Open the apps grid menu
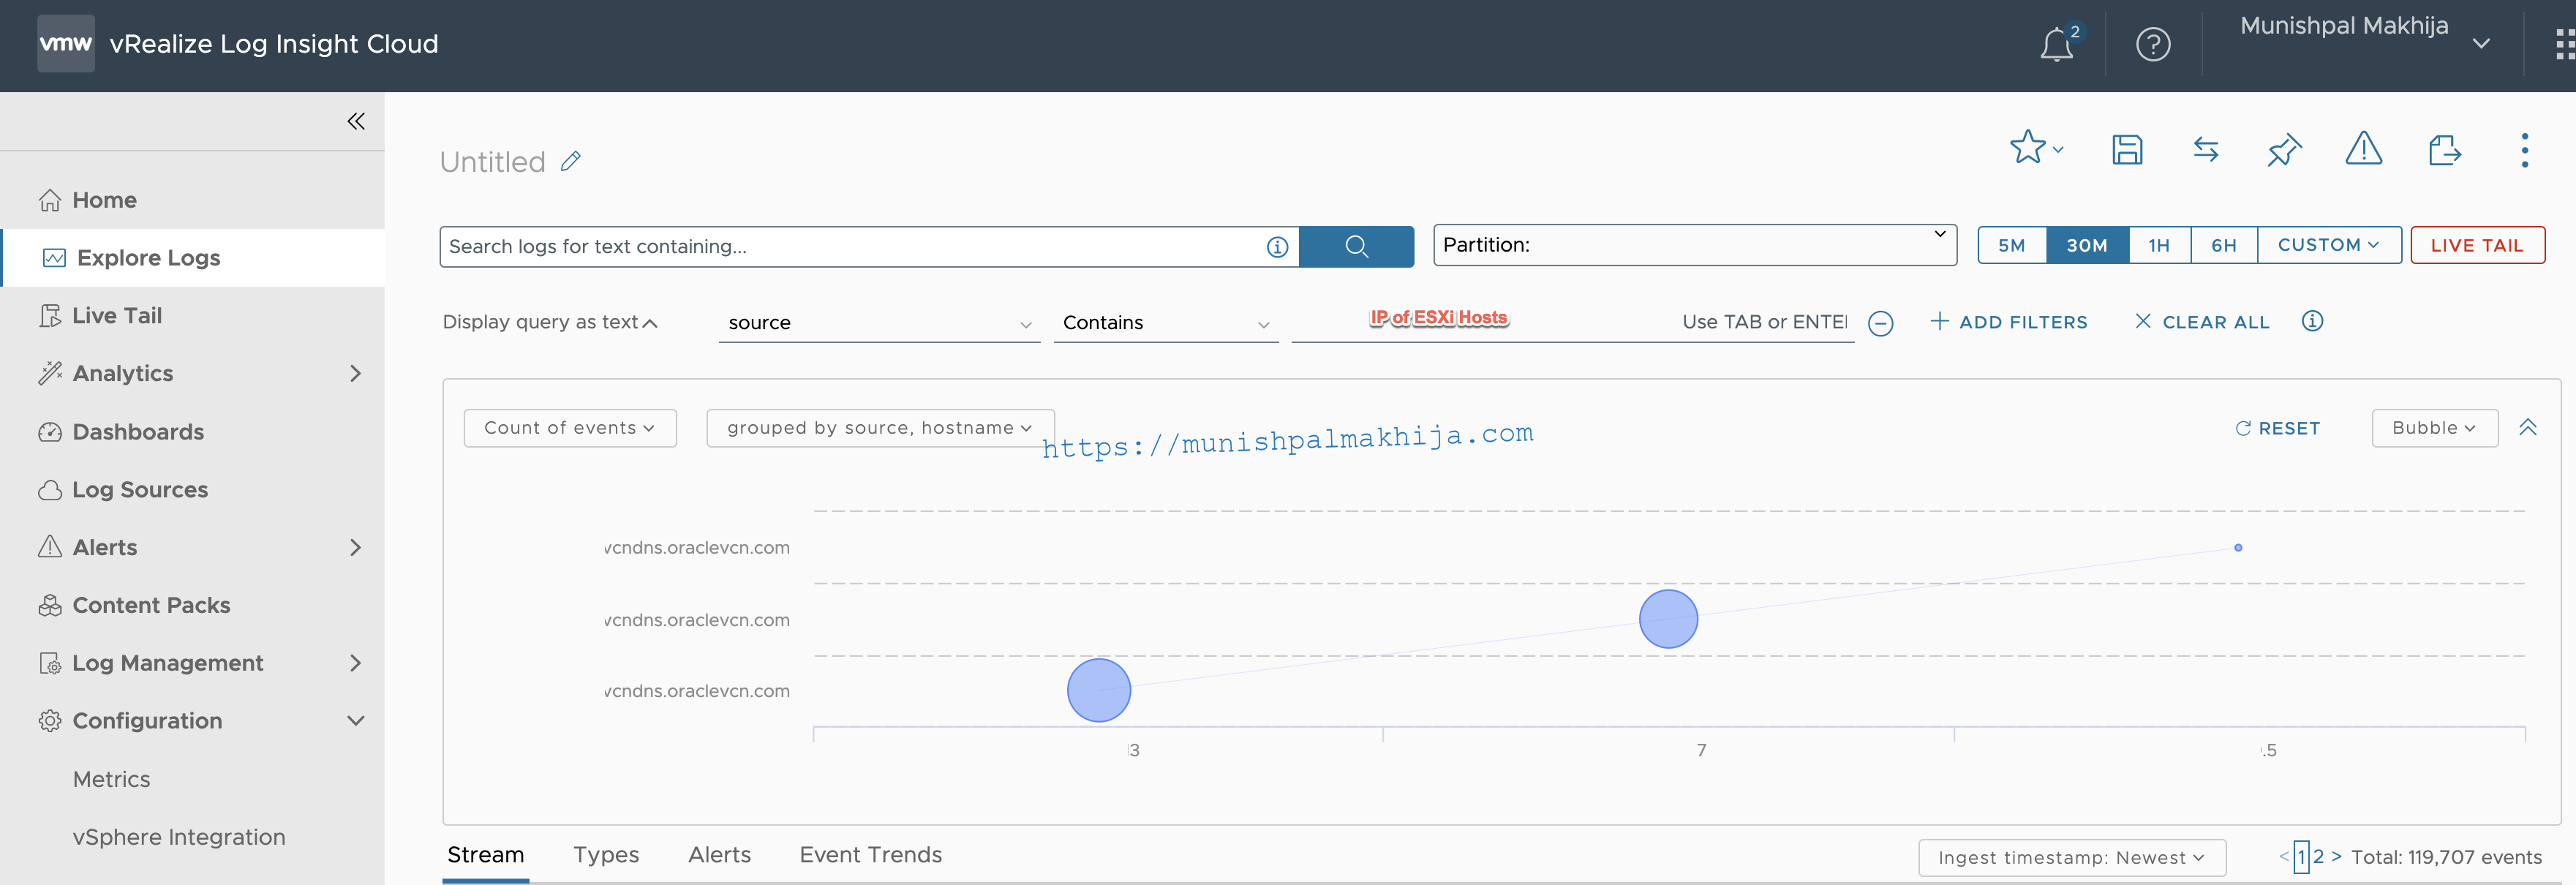 2564,44
